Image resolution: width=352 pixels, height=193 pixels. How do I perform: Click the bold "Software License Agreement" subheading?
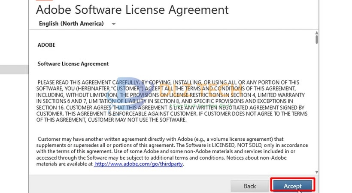click(73, 63)
